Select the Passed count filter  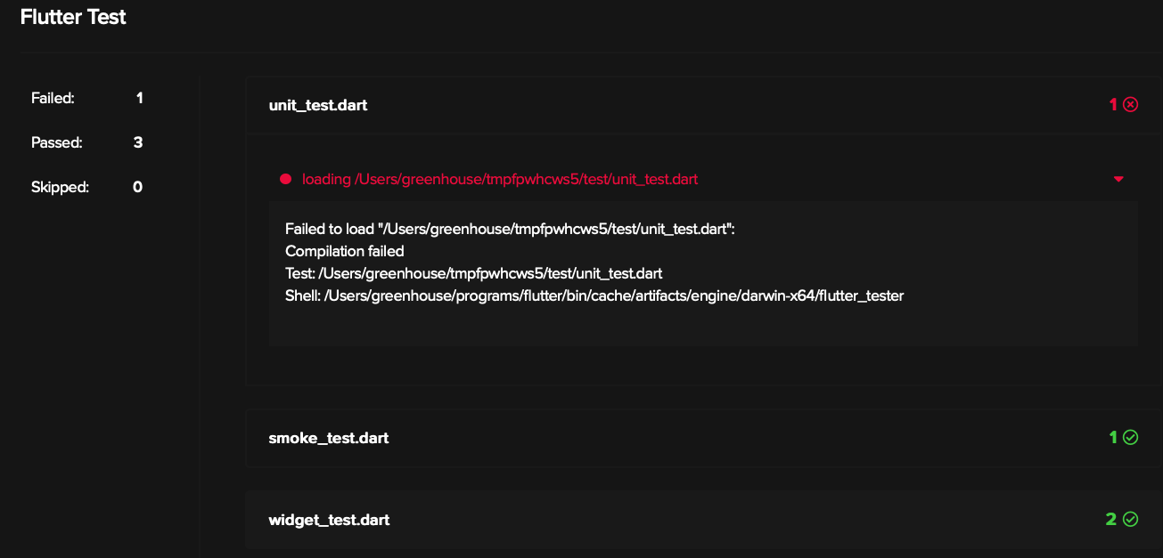coord(87,142)
